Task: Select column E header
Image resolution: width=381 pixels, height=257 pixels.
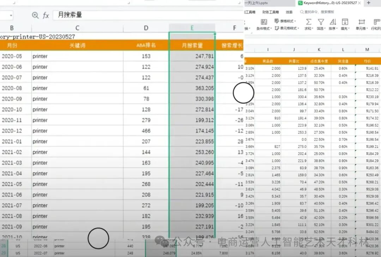Action: (193, 27)
